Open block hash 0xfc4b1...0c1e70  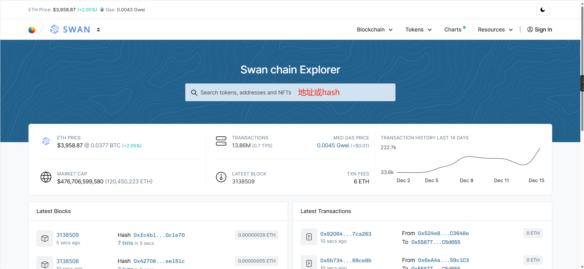159,235
